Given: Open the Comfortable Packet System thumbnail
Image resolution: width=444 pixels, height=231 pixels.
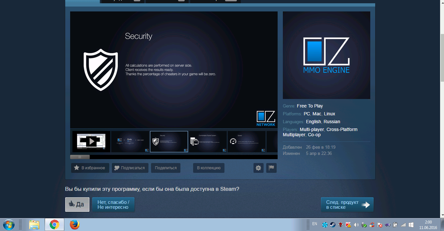Looking at the screenshot, I should 208,141.
